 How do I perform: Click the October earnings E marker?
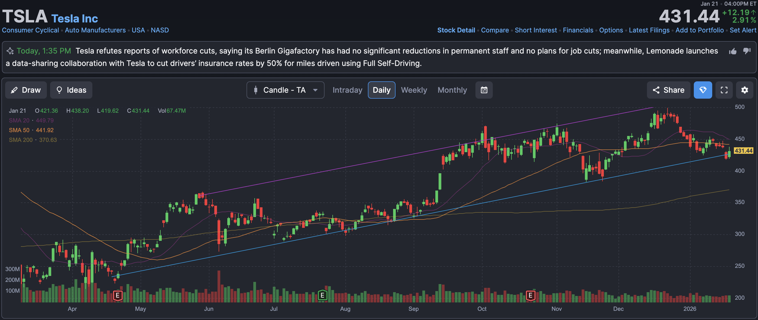pos(530,295)
